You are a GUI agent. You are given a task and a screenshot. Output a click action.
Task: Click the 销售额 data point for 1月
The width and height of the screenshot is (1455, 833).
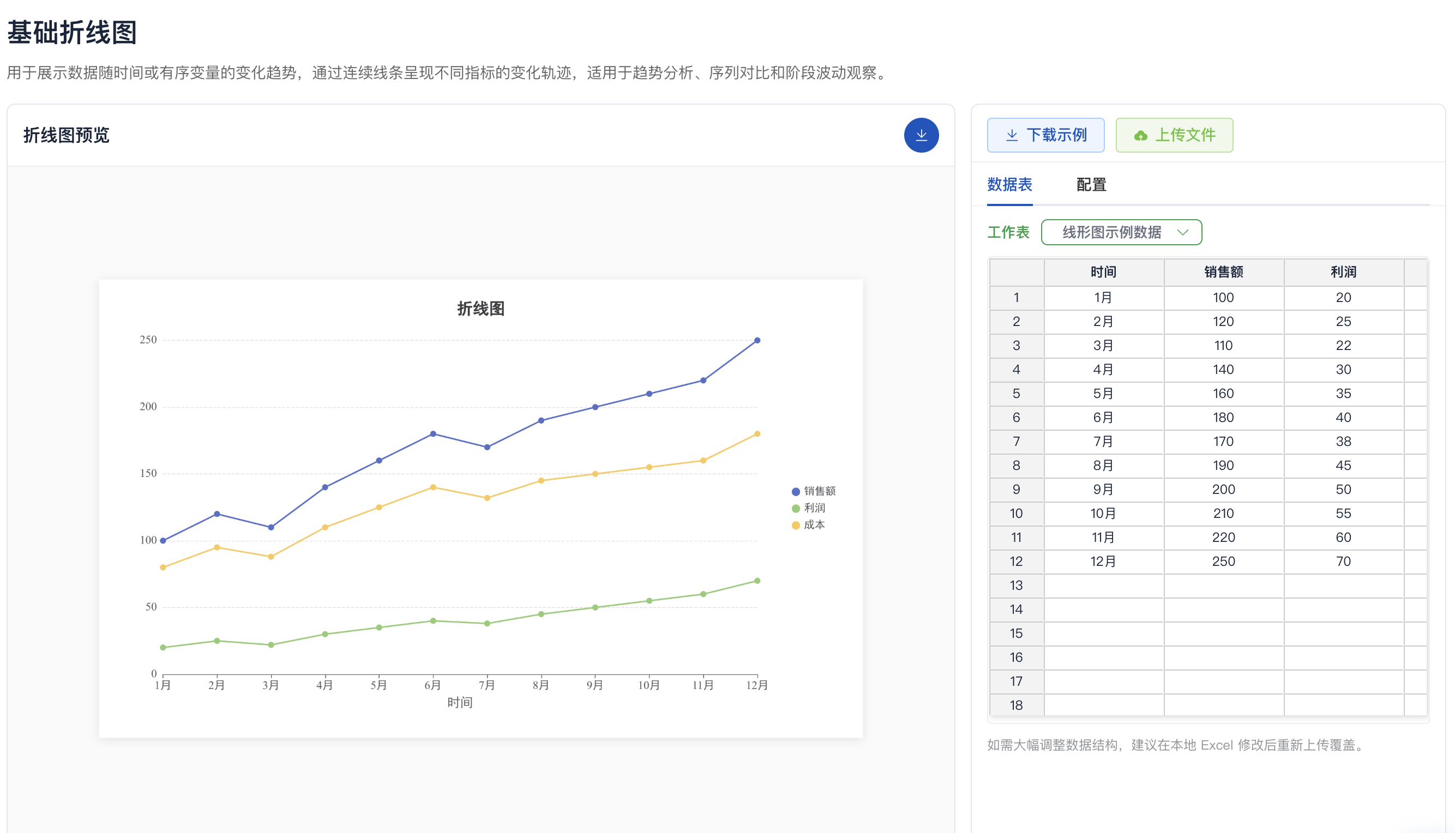point(163,541)
